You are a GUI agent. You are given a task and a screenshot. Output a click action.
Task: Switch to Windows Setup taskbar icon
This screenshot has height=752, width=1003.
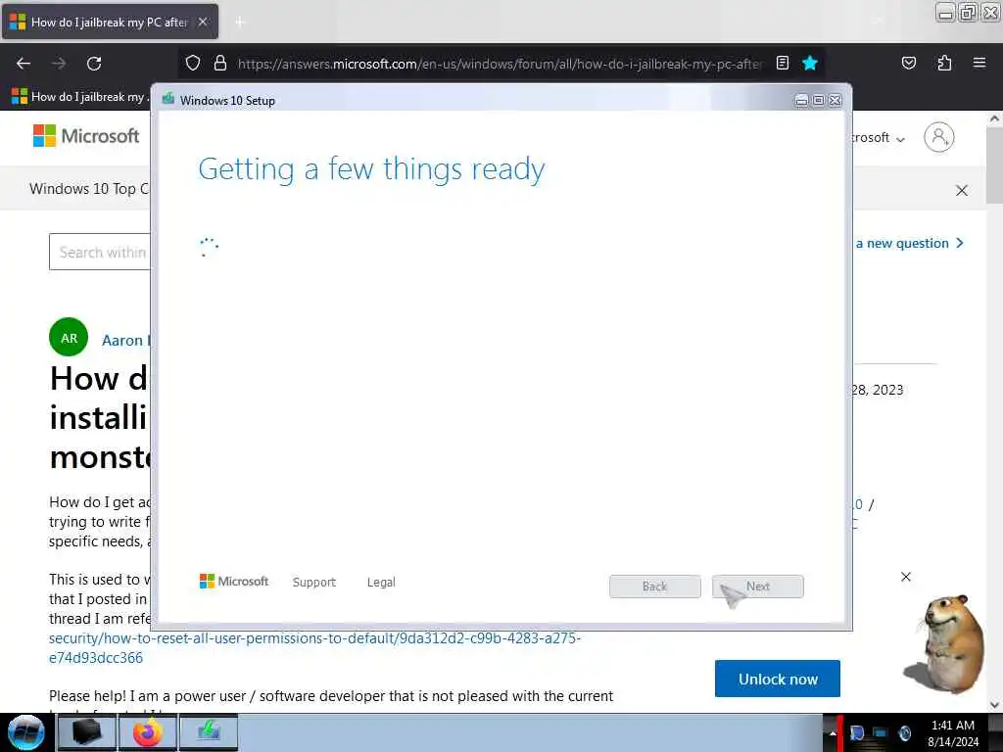(209, 732)
